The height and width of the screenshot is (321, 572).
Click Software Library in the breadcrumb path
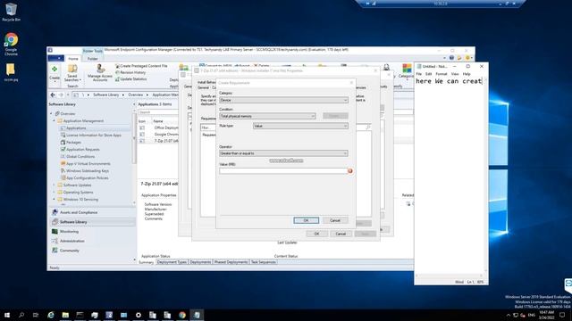click(x=105, y=95)
